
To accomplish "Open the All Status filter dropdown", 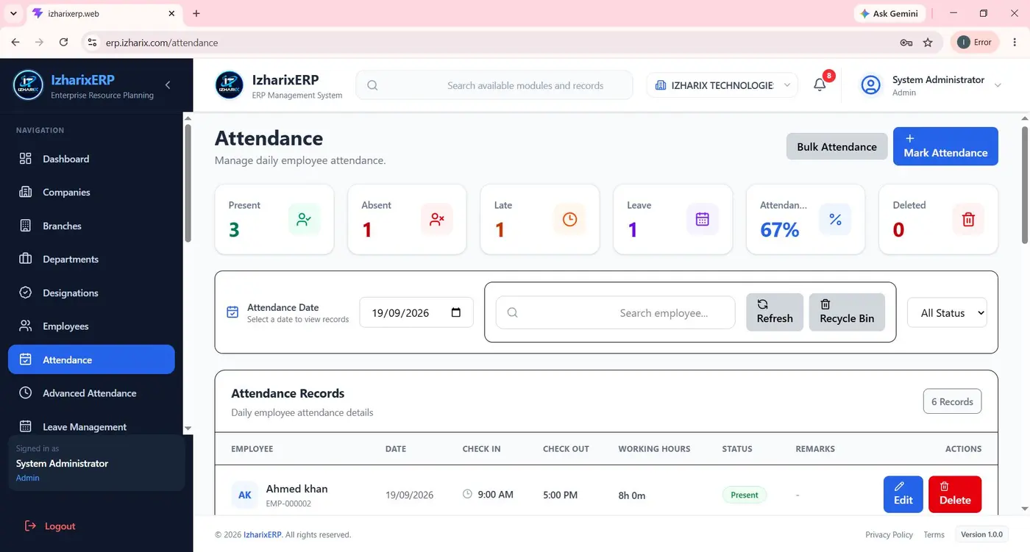I will 947,312.
